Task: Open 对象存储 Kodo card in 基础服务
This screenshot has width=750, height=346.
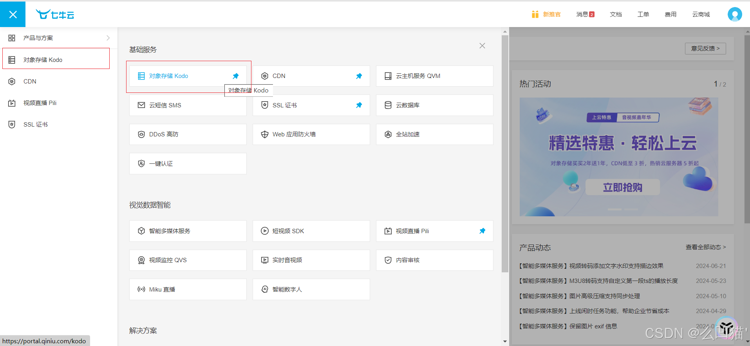Action: tap(188, 76)
